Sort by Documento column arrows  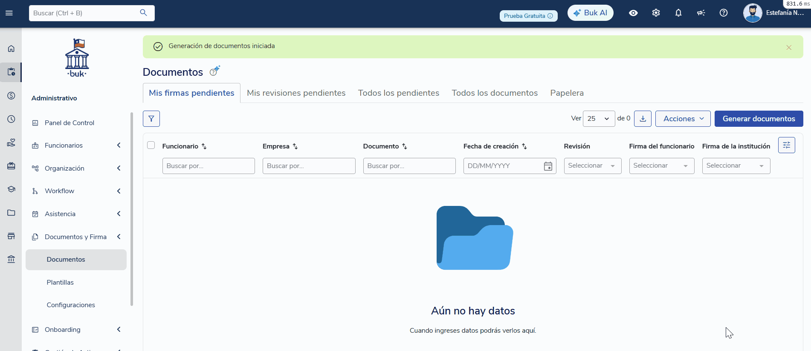(405, 146)
